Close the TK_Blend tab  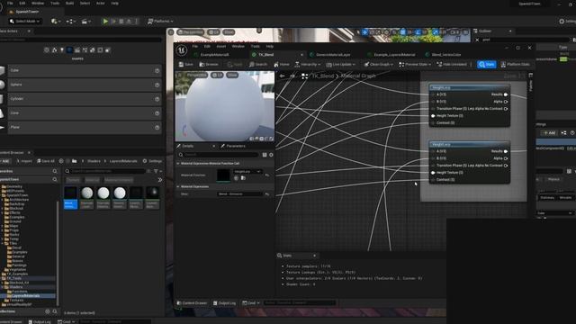pos(302,55)
